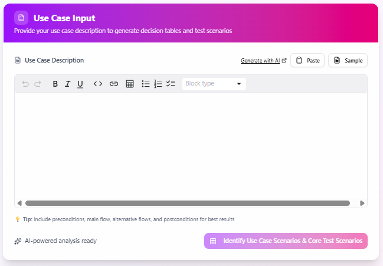
Task: Toggle bold formatting
Action: 55,84
